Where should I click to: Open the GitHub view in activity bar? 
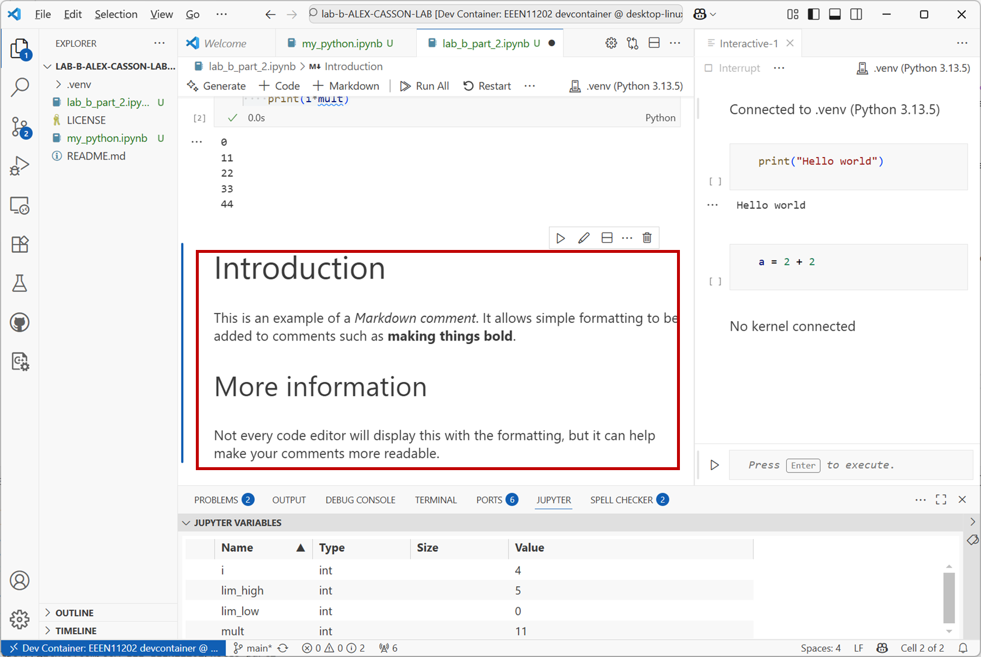point(20,322)
